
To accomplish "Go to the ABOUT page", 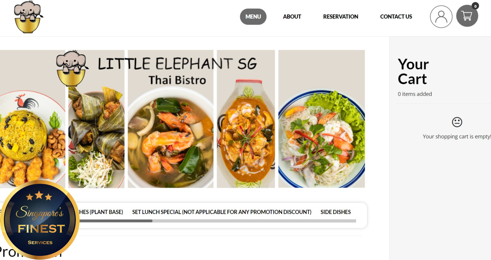I will click(292, 17).
